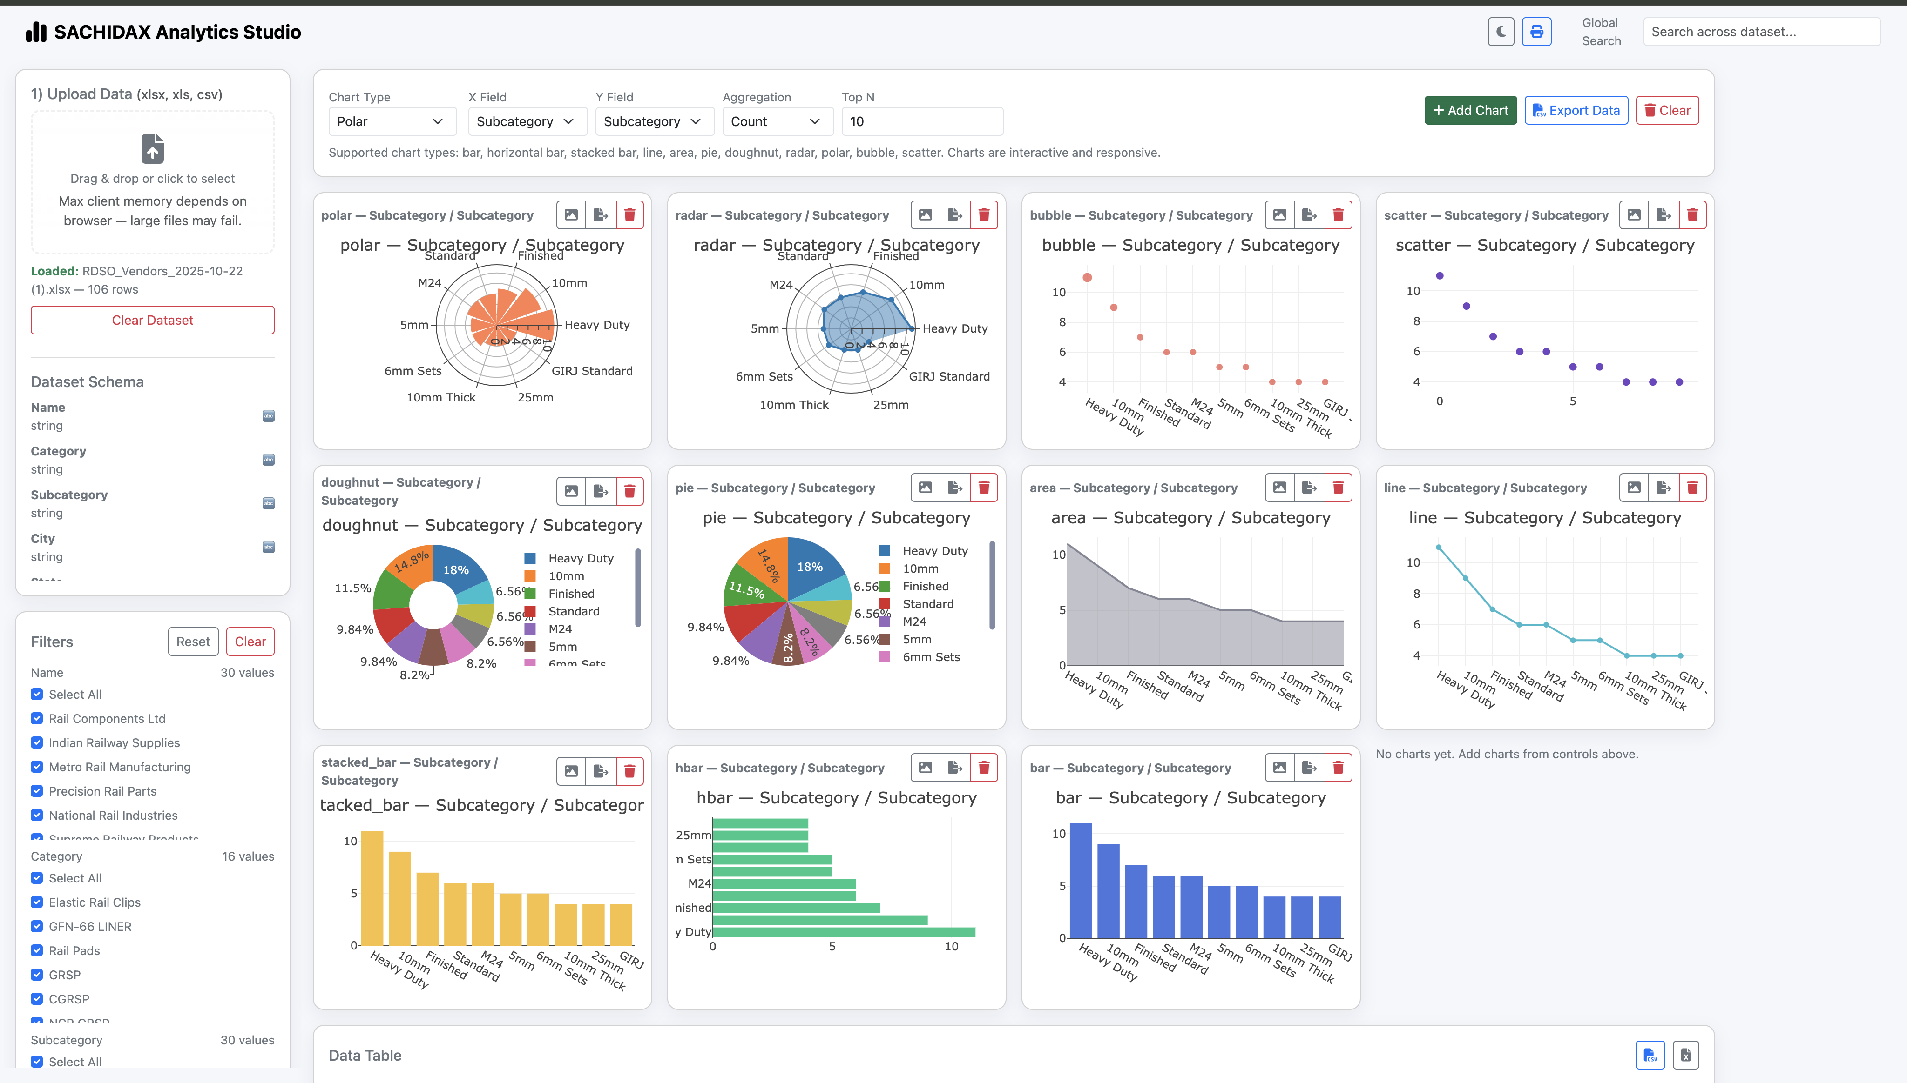Click the Global Search input field
The image size is (1907, 1083).
click(1761, 32)
